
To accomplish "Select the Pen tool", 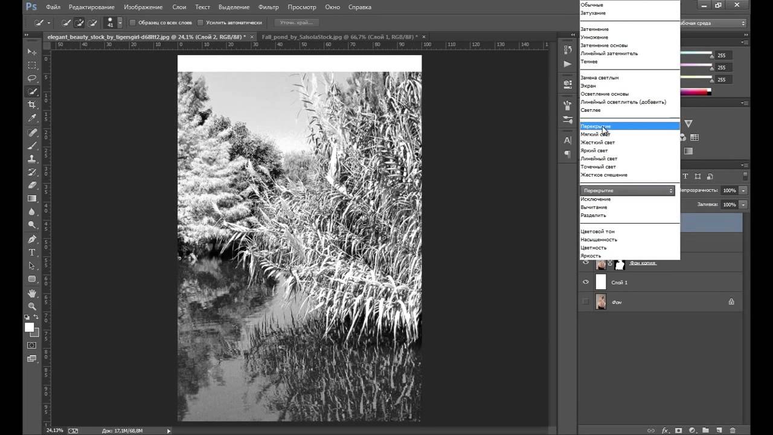I will 32,239.
